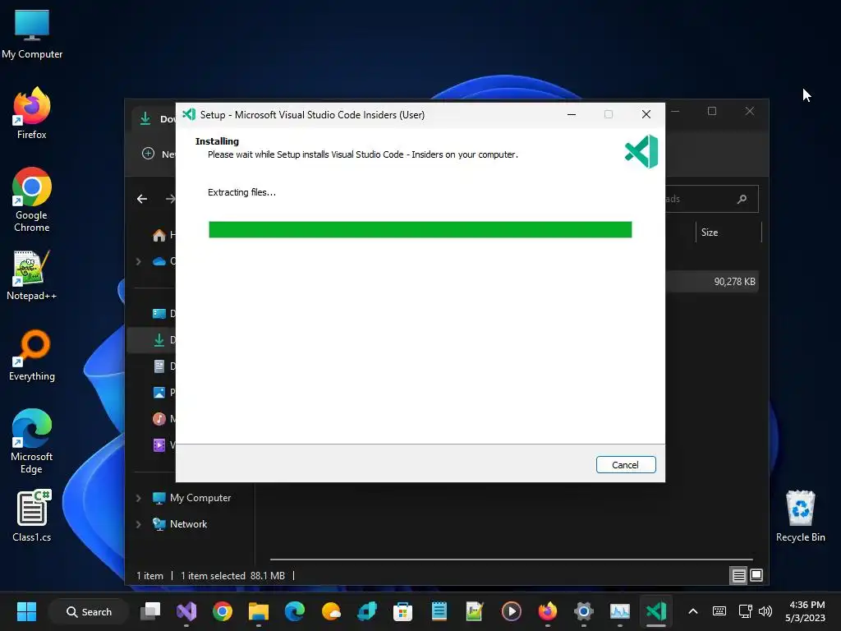Screen dimensions: 841x631
Task: Click the VS Code Insiders logo in the setup header
Action: tap(641, 151)
